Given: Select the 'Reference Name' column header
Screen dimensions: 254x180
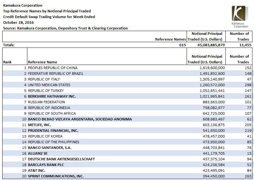Looking at the screenshot, I should tap(43, 62).
